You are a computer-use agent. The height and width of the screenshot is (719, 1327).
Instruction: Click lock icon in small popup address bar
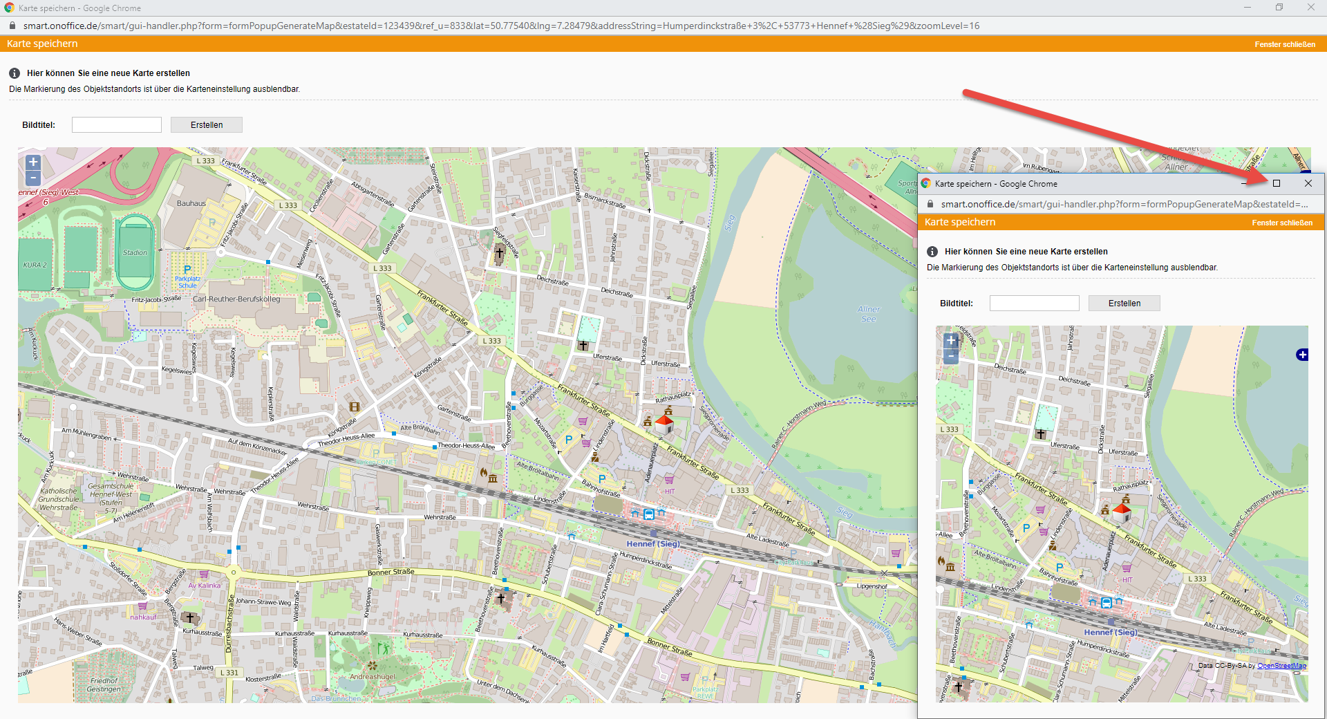click(930, 204)
